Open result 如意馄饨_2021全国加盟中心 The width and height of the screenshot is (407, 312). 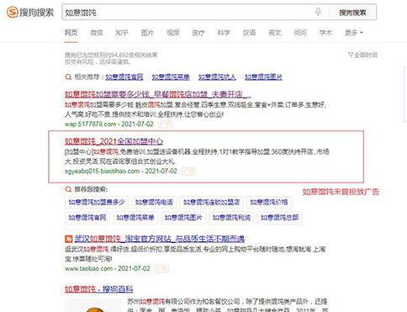pos(114,141)
